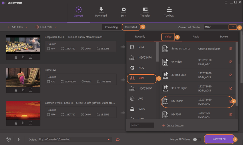Screen dimensions: 243x145
Task: Choose the HD 1080P preset
Action: click(197, 102)
